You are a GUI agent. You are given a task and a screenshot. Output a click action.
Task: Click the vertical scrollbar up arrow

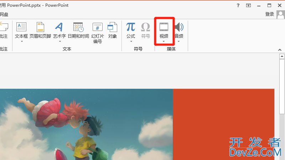tap(282, 56)
